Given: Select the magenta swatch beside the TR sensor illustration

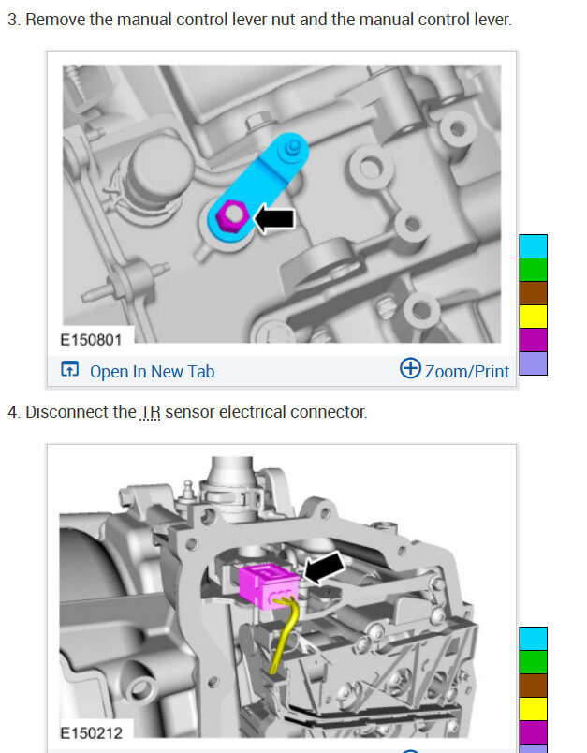Looking at the screenshot, I should (x=533, y=732).
